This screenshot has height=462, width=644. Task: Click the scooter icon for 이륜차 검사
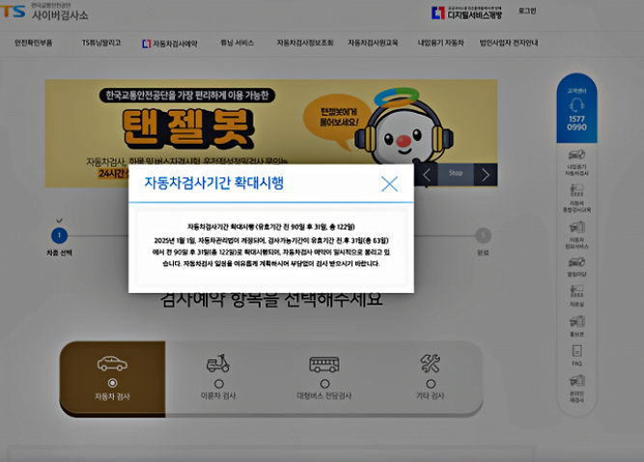(218, 363)
